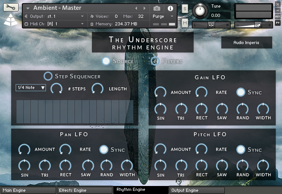Screen dimensions: 282x194
Task: Open the 1/4 Note rate dropdown
Action: click(31, 88)
